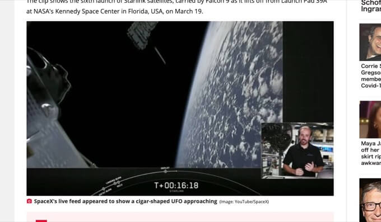
Task: Open the Maya Ja skirt rip headline
Action: [x=371, y=153]
